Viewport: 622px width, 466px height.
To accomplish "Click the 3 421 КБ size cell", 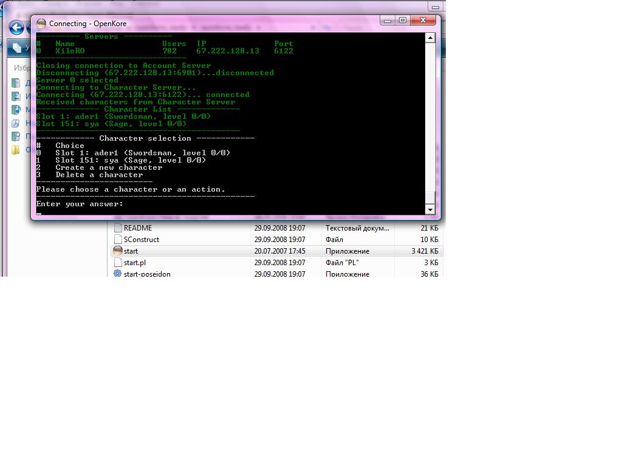I will 425,251.
